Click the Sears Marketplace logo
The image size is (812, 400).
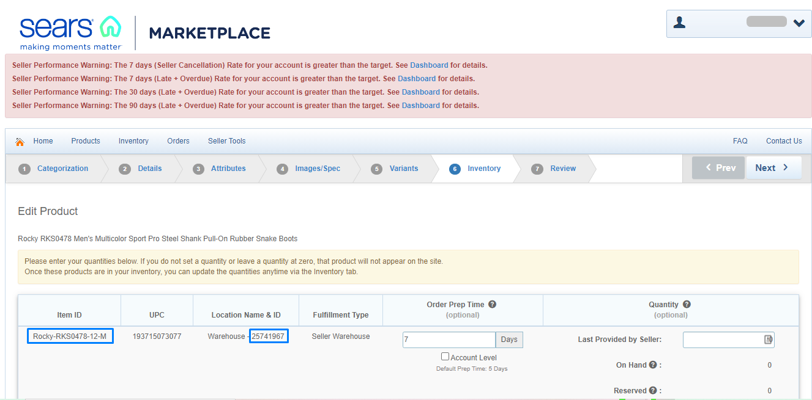(144, 33)
